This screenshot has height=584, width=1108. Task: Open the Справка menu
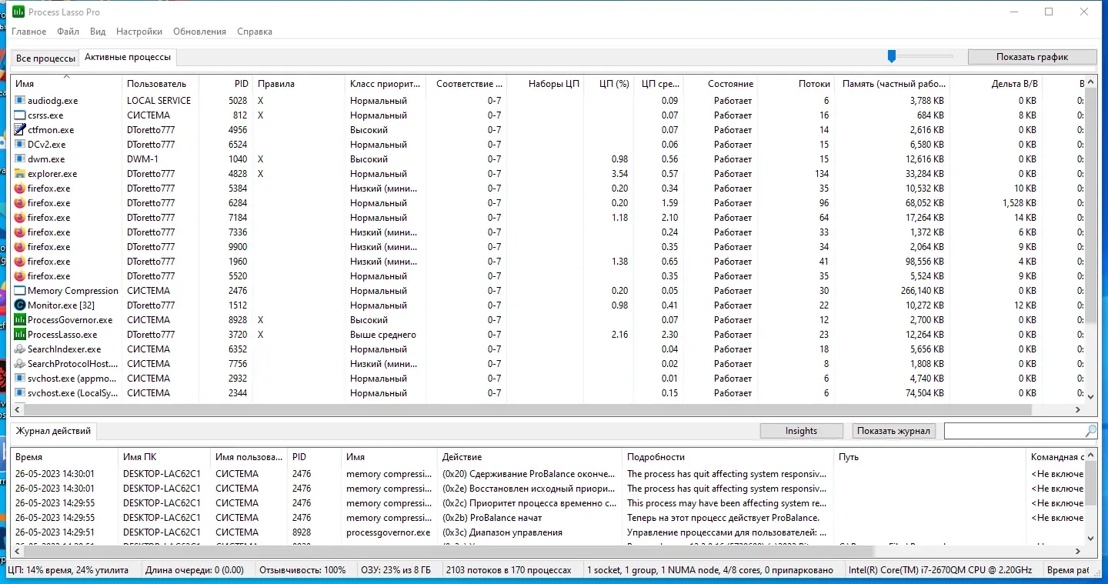pyautogui.click(x=255, y=32)
